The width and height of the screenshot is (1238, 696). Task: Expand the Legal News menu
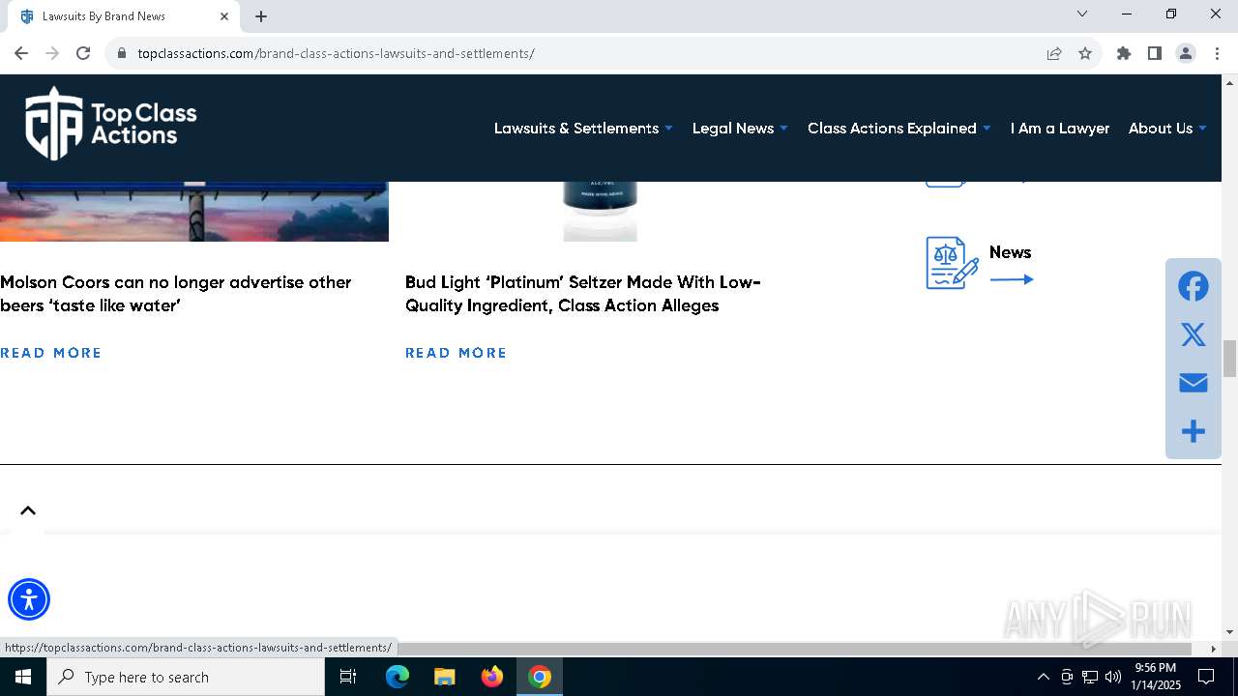click(740, 128)
